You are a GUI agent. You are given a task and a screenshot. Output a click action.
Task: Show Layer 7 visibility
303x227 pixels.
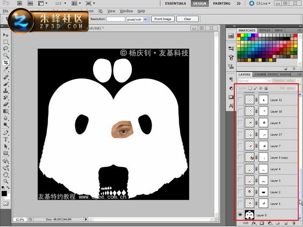[240, 146]
